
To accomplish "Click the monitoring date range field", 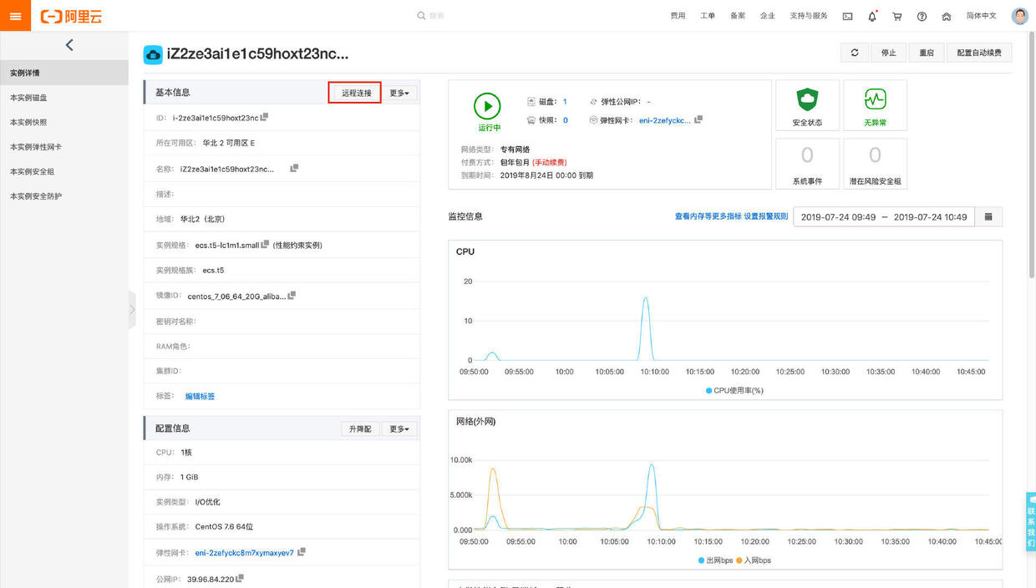I will (x=884, y=216).
